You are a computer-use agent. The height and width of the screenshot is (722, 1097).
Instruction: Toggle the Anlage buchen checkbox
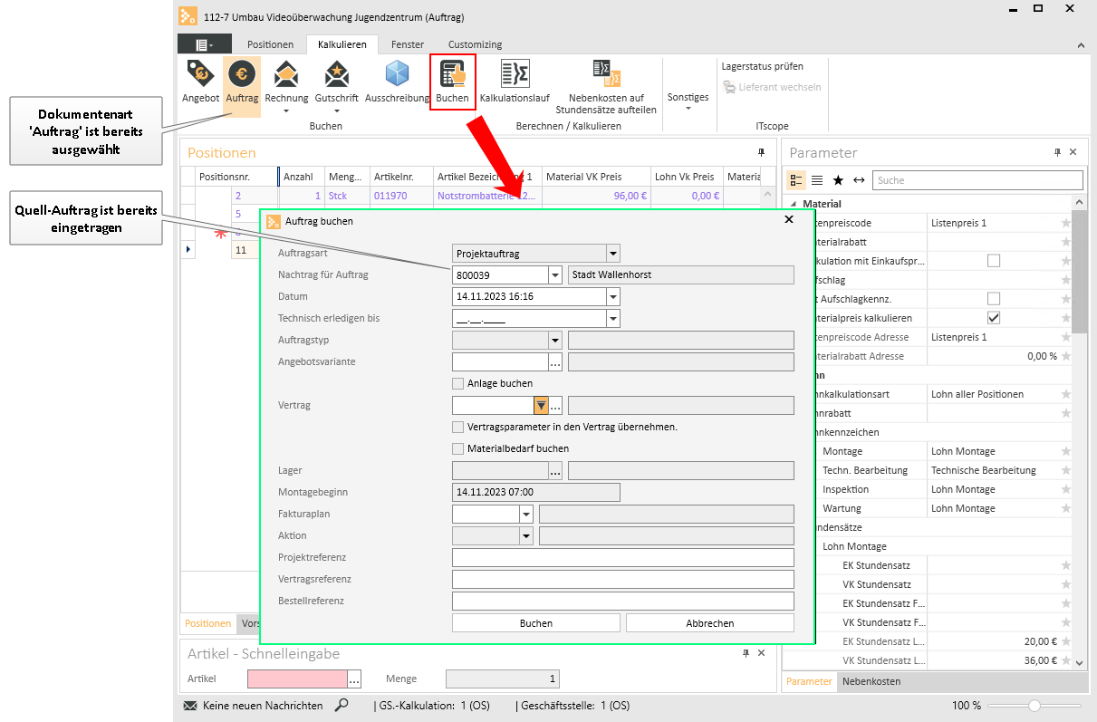[457, 383]
